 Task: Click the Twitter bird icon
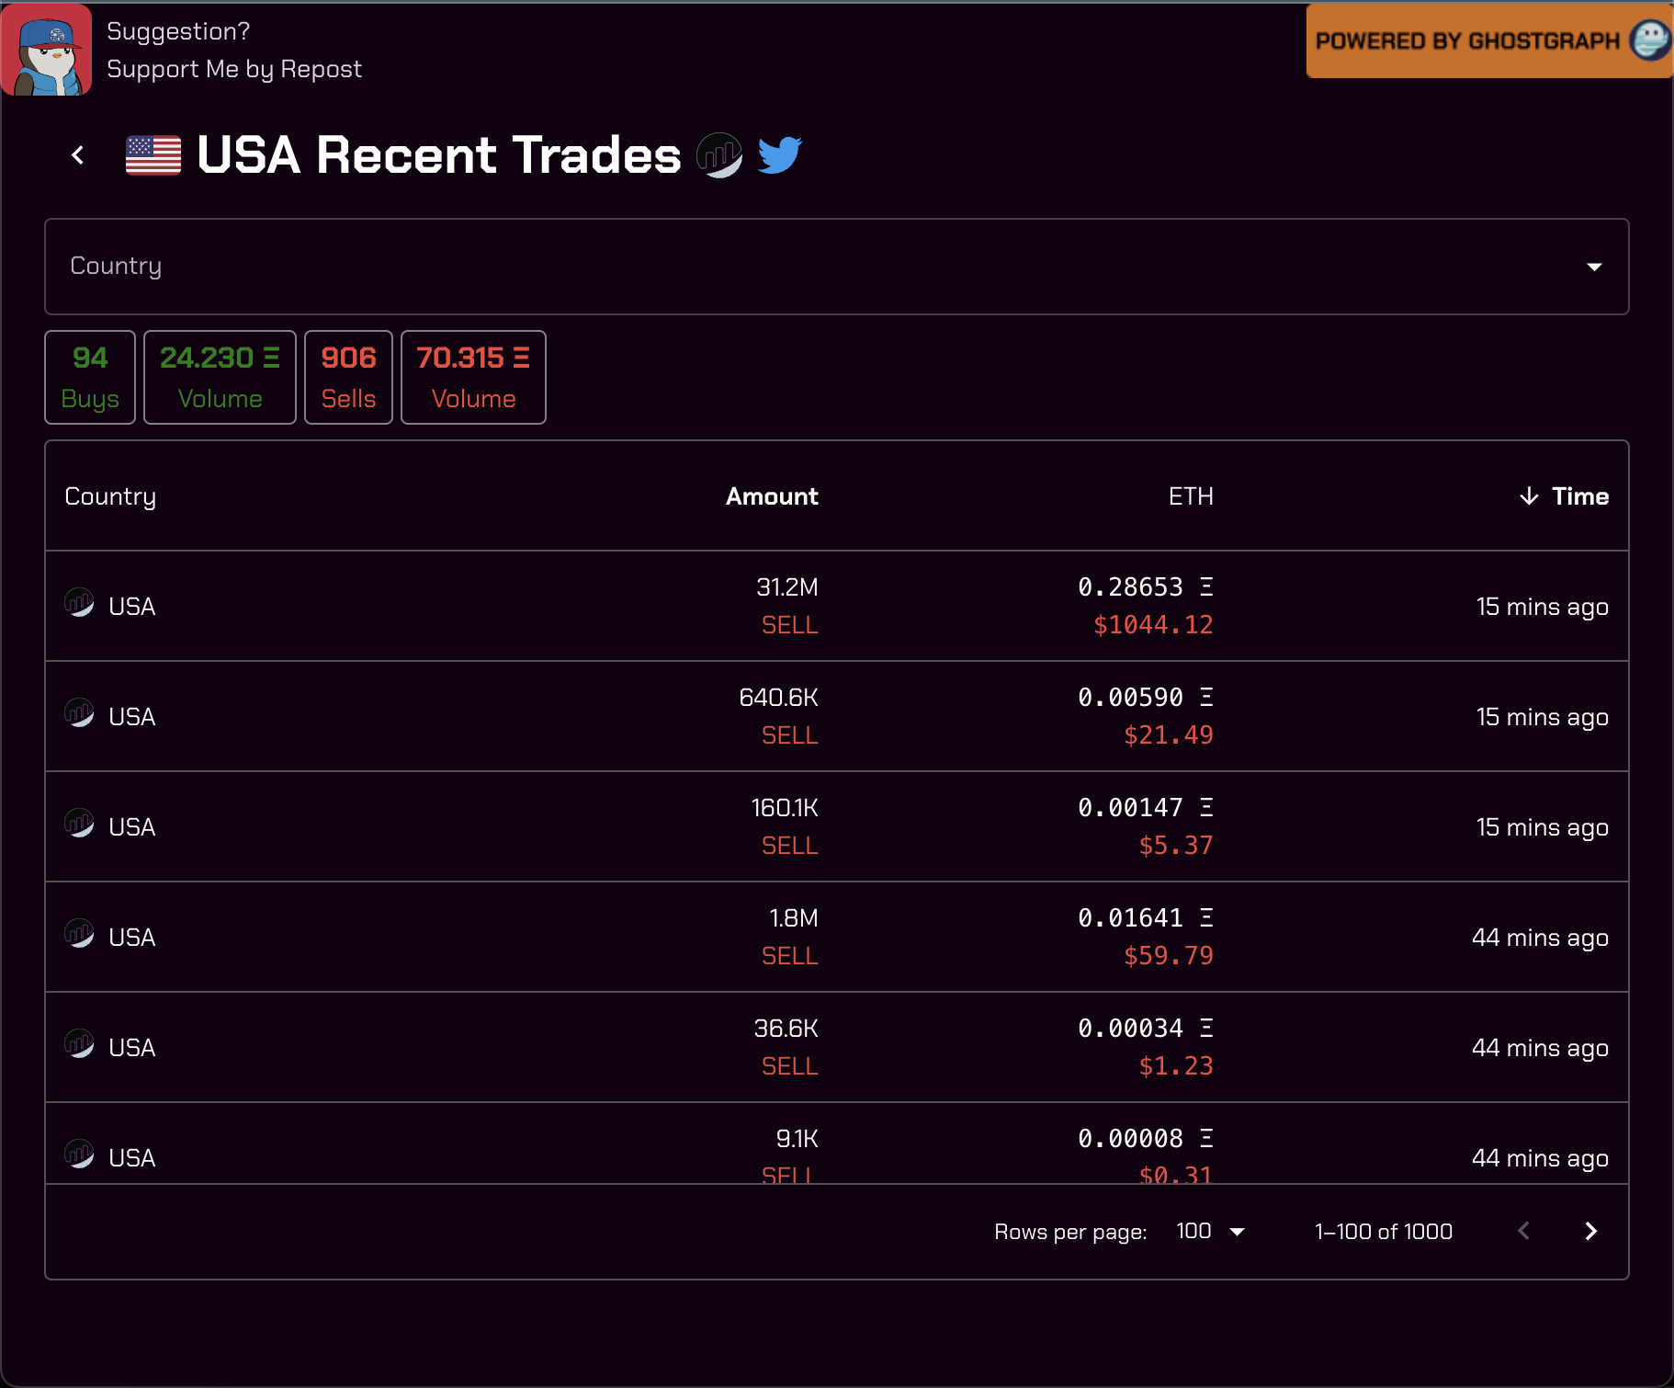point(779,154)
